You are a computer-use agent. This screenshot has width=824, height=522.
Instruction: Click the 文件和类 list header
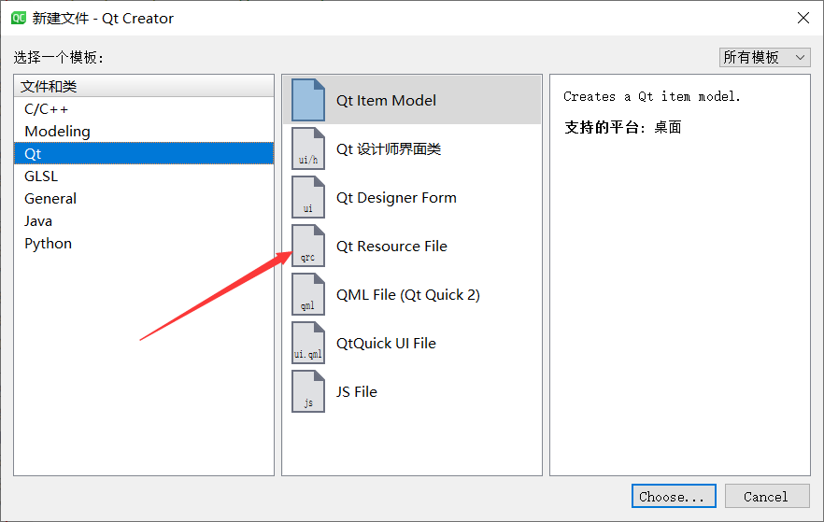144,86
